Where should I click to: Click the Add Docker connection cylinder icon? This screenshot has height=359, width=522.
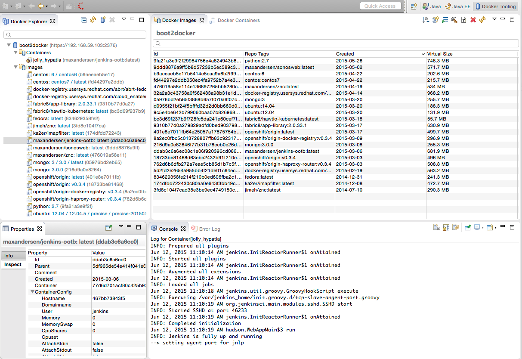click(102, 20)
